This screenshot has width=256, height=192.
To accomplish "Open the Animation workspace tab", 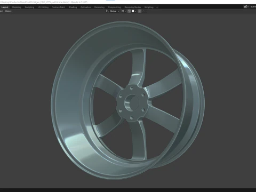I will pyautogui.click(x=85, y=7).
